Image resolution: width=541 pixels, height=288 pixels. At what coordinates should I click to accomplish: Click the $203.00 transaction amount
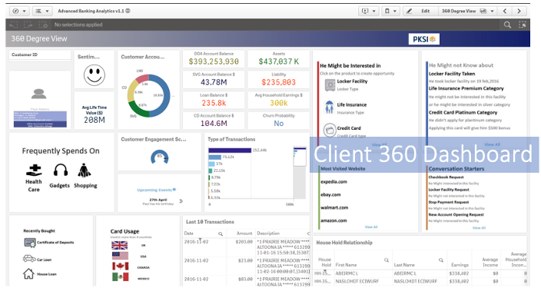click(x=244, y=242)
